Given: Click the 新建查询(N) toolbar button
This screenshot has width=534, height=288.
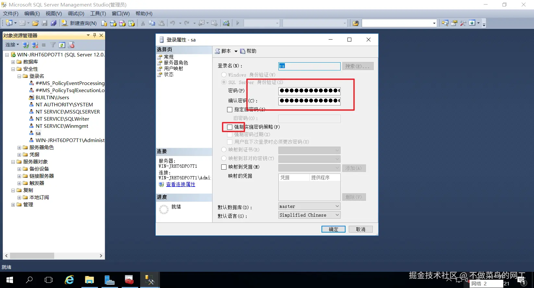Looking at the screenshot, I should click(x=79, y=23).
